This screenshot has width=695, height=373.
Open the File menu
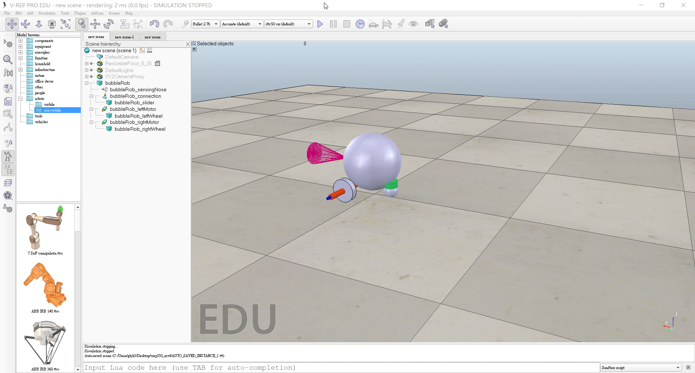click(x=7, y=13)
